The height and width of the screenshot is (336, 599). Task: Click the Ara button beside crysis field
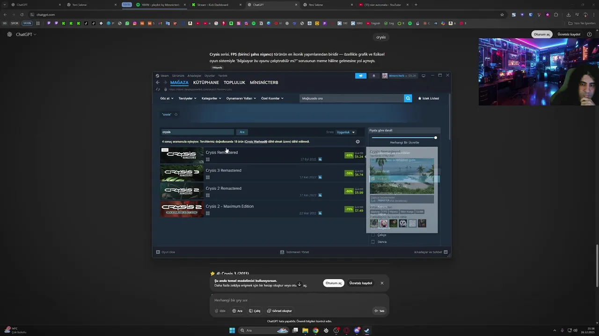(242, 132)
